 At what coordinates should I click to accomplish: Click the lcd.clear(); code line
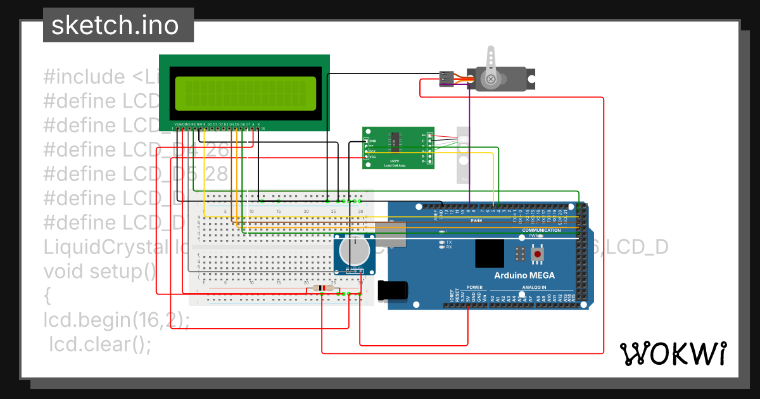pos(100,345)
